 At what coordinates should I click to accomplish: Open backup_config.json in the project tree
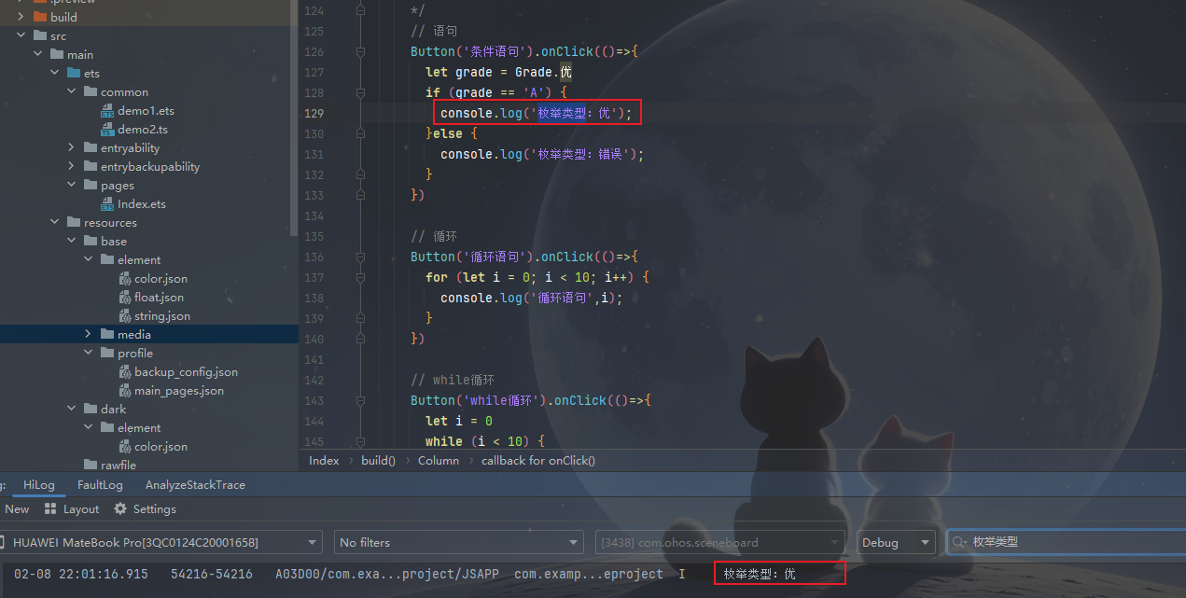(186, 372)
